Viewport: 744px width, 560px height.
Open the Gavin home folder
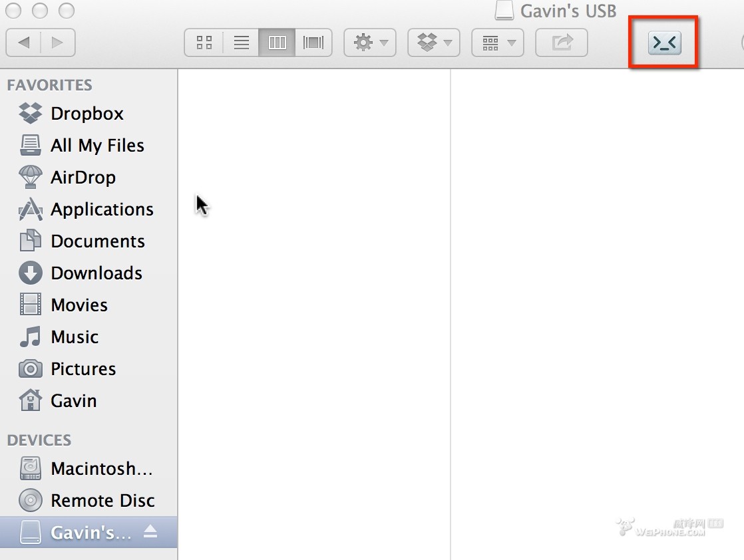[x=89, y=400]
